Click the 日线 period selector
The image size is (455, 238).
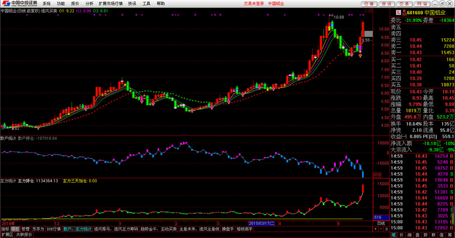381,223
